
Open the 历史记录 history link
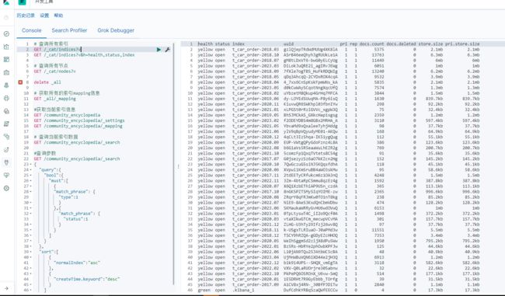point(26,16)
